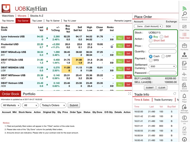Image resolution: width=190 pixels, height=142 pixels.
Task: Click the green streaming signal icon
Action: tap(184, 9)
